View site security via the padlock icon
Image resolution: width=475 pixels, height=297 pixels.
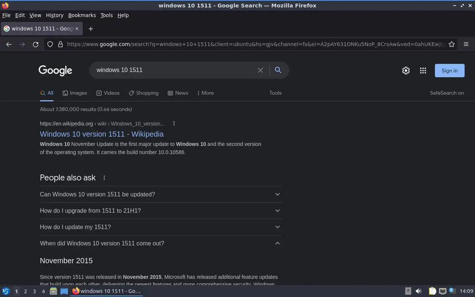(60, 44)
